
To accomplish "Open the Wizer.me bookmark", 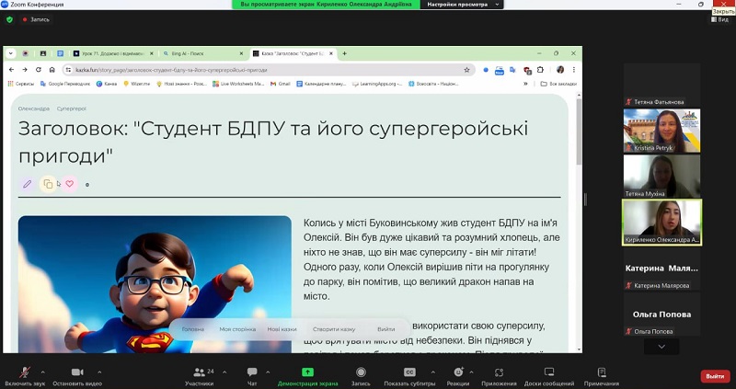I will [x=136, y=84].
